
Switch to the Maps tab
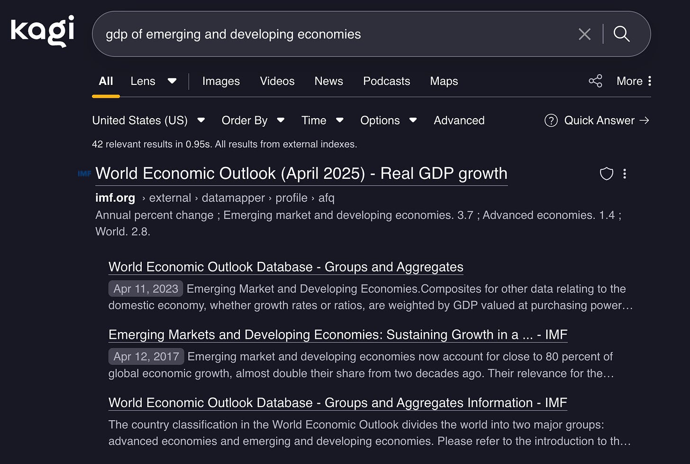(x=444, y=81)
